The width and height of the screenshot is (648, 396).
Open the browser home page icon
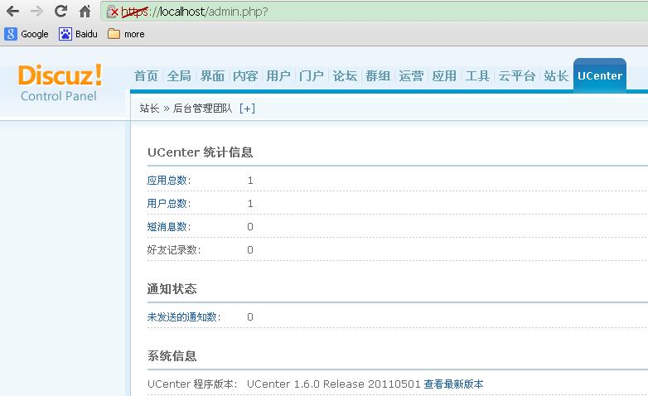85,11
